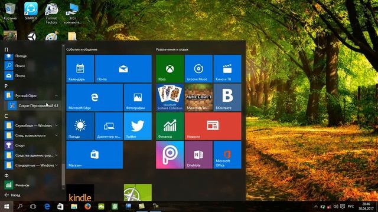Open the ВКонтакте tile
Viewport: 378px width, 212px height.
point(227,97)
